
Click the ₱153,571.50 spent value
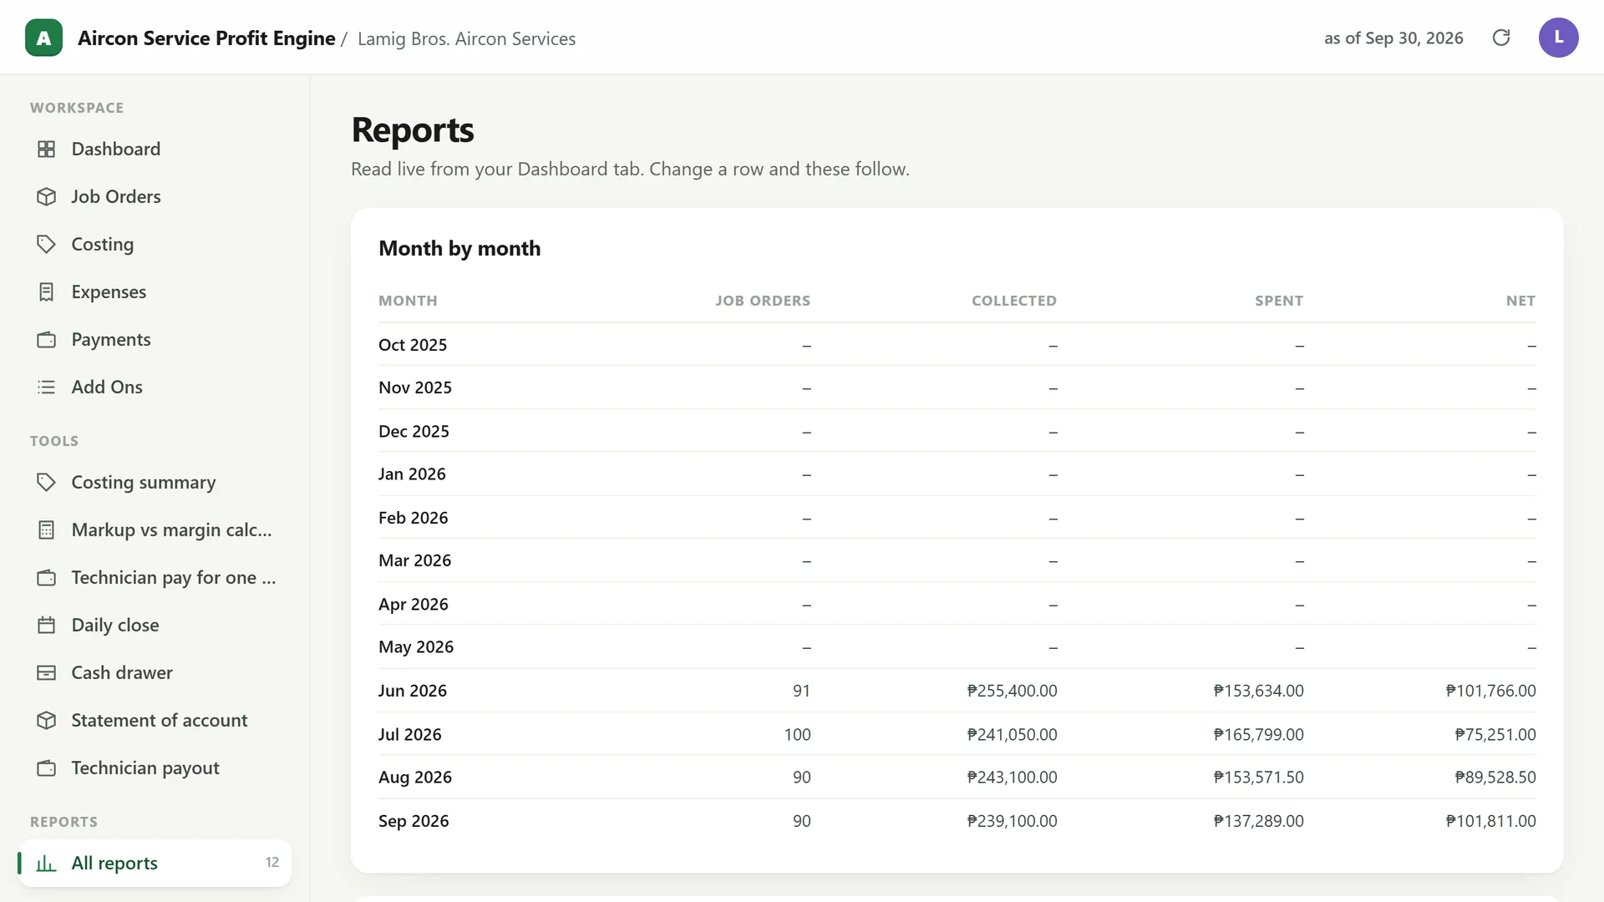1258,777
